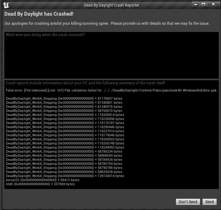Click the 'Dead By Daylight has Crashed!' heading
221x210 pixels.
[x=39, y=14]
